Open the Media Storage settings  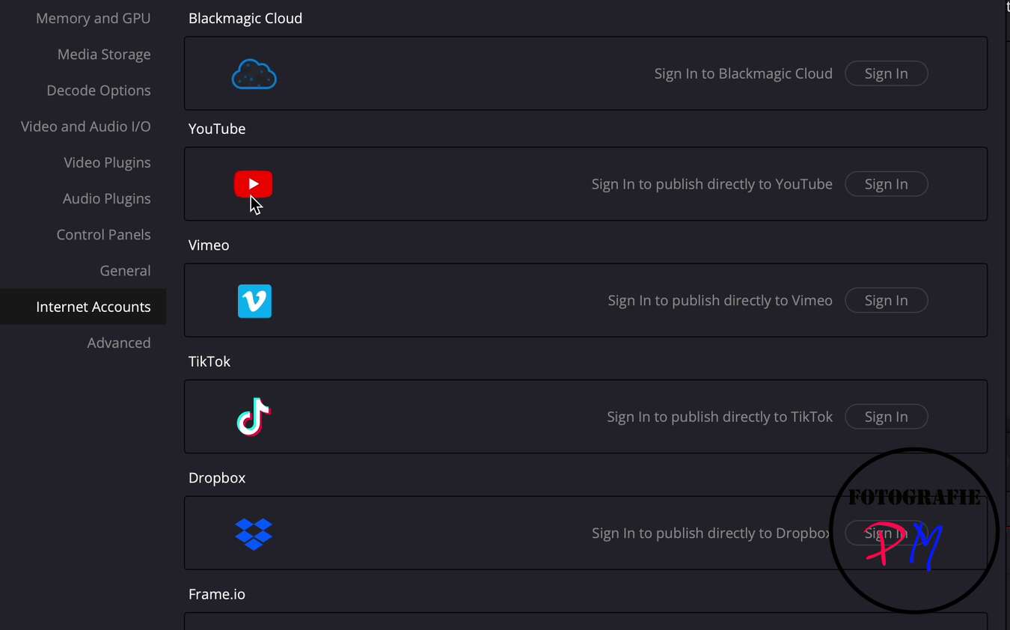pyautogui.click(x=104, y=54)
